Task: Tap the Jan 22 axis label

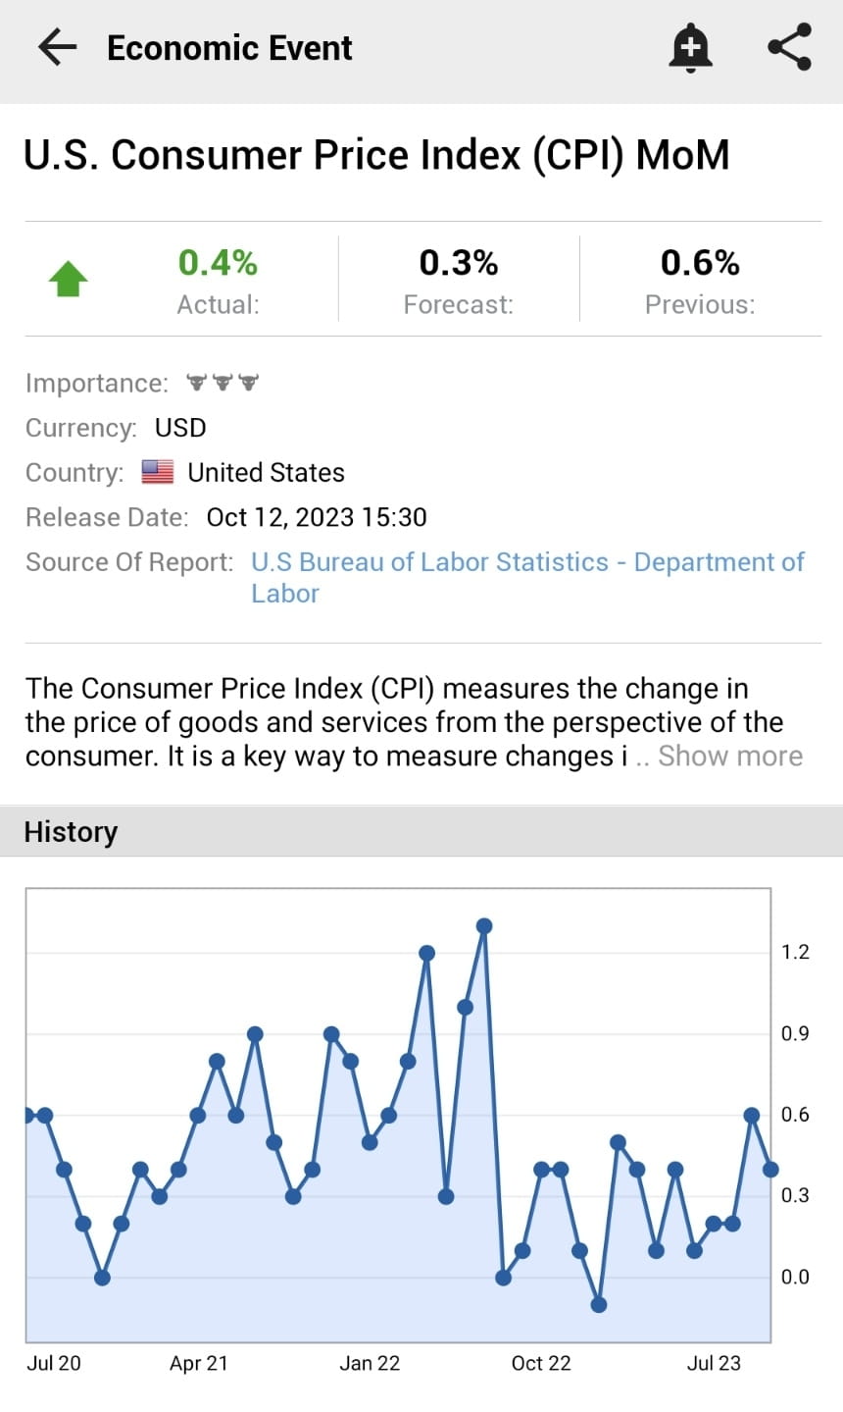Action: tap(370, 1363)
